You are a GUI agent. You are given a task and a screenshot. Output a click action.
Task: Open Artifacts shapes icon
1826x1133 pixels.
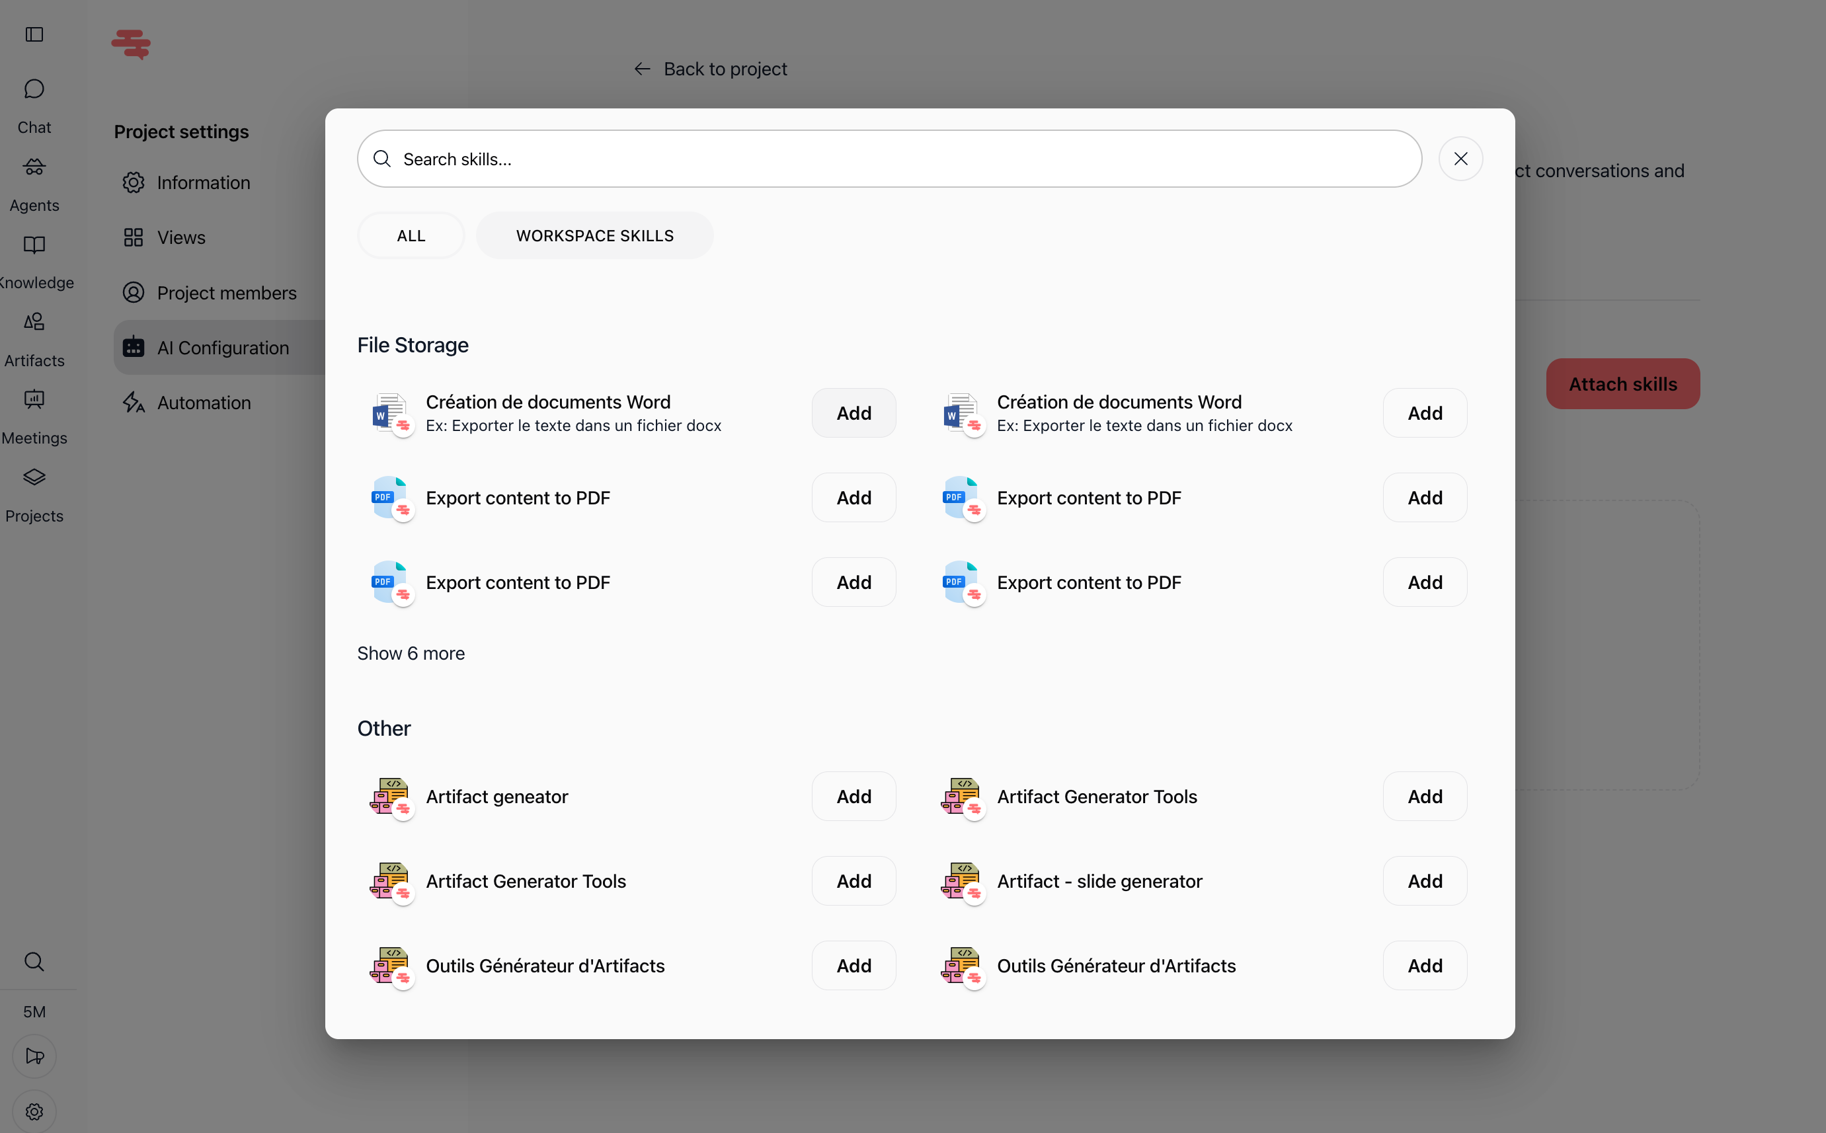click(34, 321)
